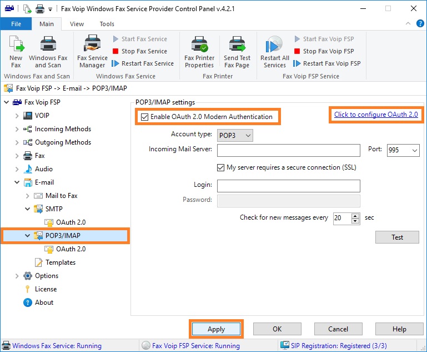Select the Audio tree node
Viewport: 427px width, 352px height.
coord(43,169)
